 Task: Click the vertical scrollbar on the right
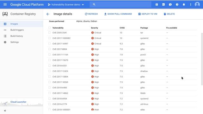click(202, 59)
